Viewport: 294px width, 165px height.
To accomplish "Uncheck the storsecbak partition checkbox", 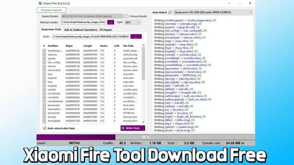I will 44,70.
